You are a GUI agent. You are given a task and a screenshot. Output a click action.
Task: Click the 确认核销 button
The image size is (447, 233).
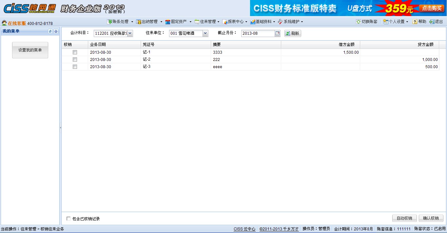tap(431, 218)
